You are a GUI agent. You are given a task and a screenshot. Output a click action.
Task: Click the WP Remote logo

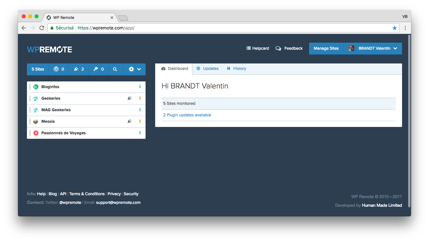point(49,49)
